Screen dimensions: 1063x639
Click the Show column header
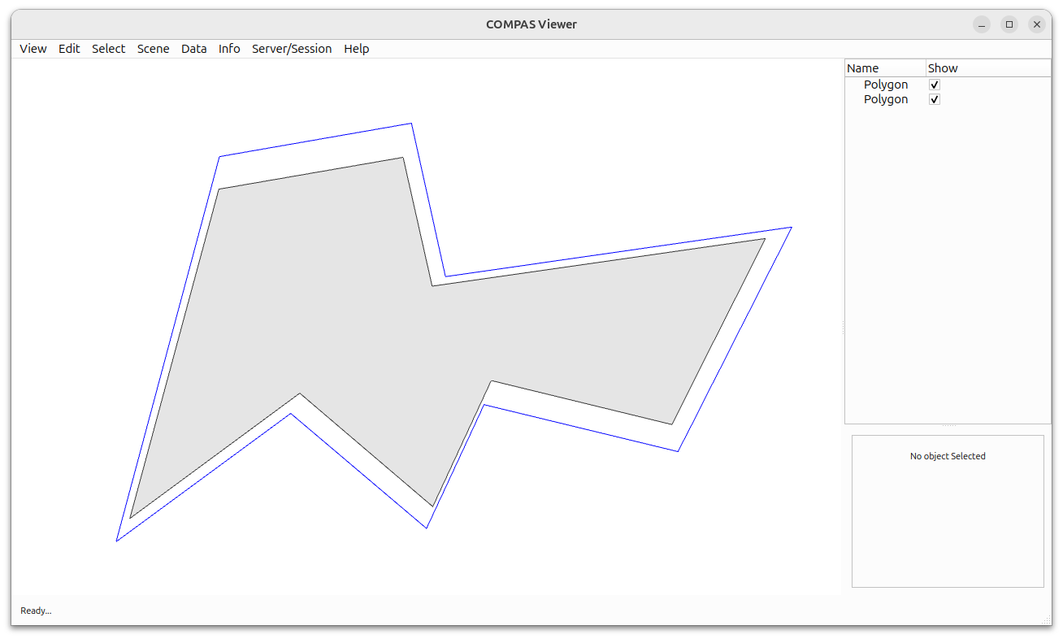pyautogui.click(x=943, y=67)
